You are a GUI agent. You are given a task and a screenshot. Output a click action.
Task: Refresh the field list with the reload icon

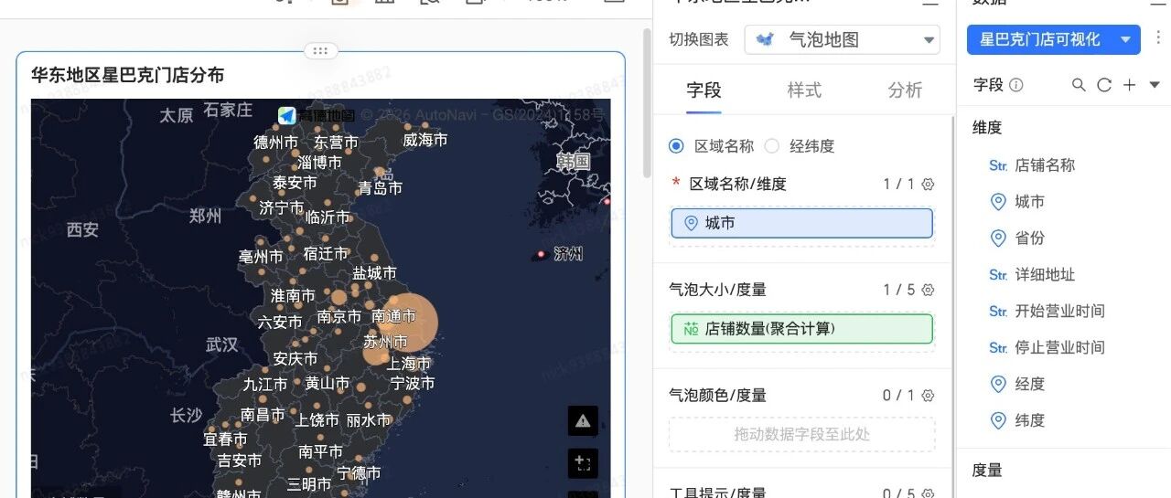tap(1104, 85)
